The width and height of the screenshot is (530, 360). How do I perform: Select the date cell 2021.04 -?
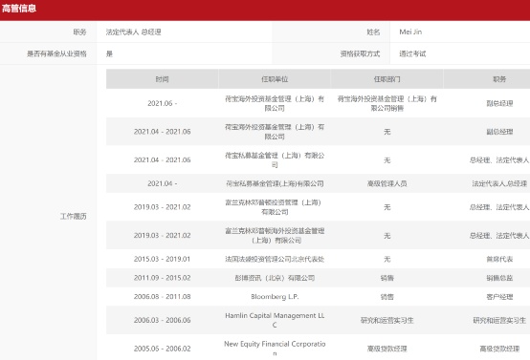[163, 183]
